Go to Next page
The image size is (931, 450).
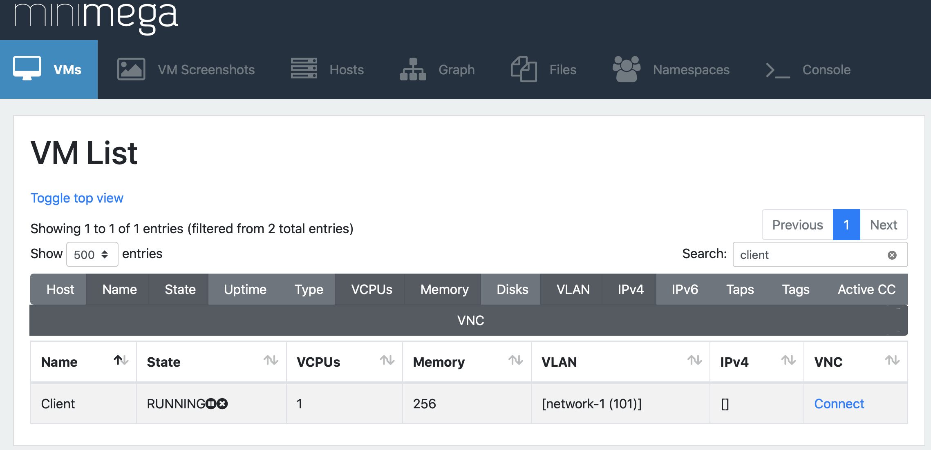pyautogui.click(x=884, y=225)
